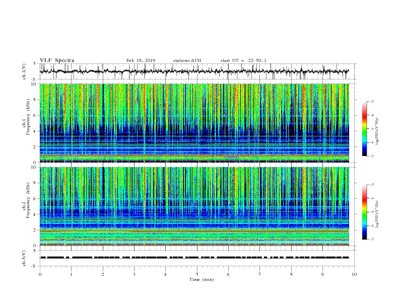The image size is (399, 308).
Task: Click the time axis tick label '2'
Action: coord(103,274)
